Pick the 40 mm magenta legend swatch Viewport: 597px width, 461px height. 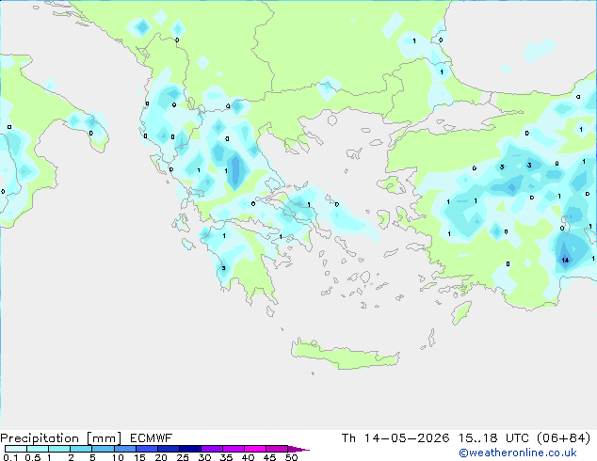[255, 449]
